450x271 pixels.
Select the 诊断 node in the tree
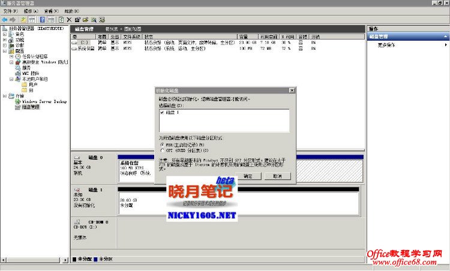pyautogui.click(x=20, y=46)
